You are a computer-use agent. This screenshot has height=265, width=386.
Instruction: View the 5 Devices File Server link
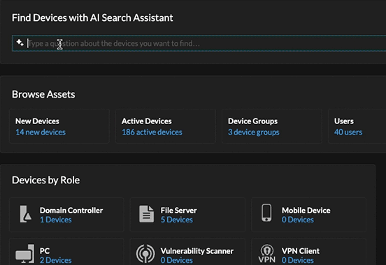176,220
